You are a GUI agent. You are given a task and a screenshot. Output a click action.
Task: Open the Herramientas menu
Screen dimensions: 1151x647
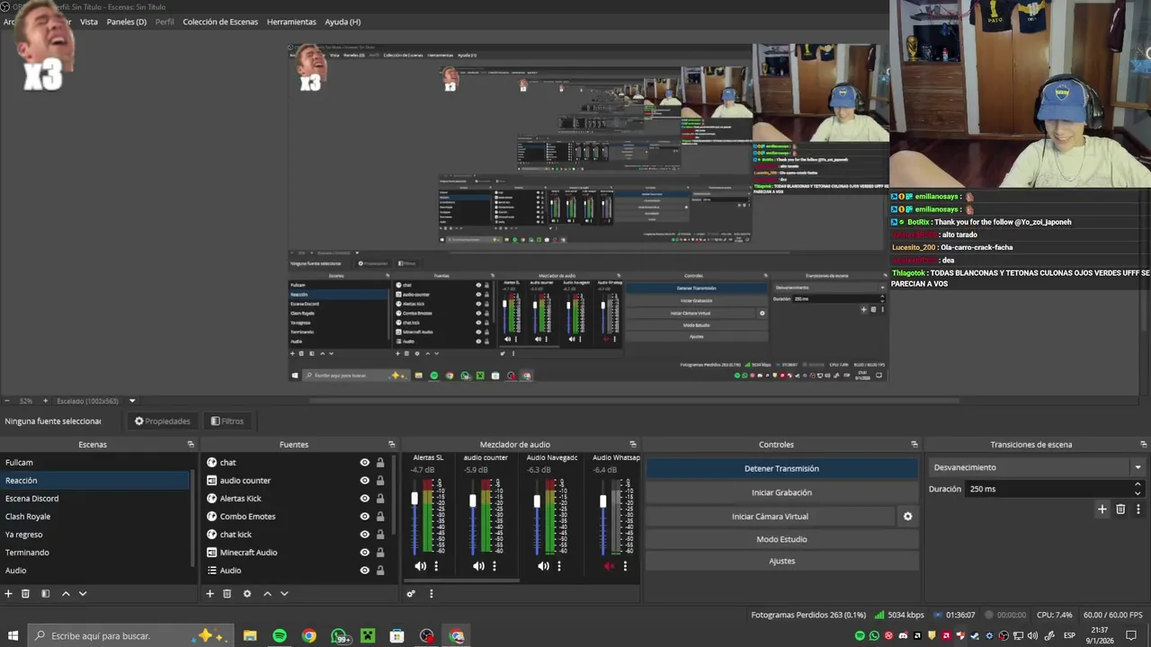tap(291, 22)
